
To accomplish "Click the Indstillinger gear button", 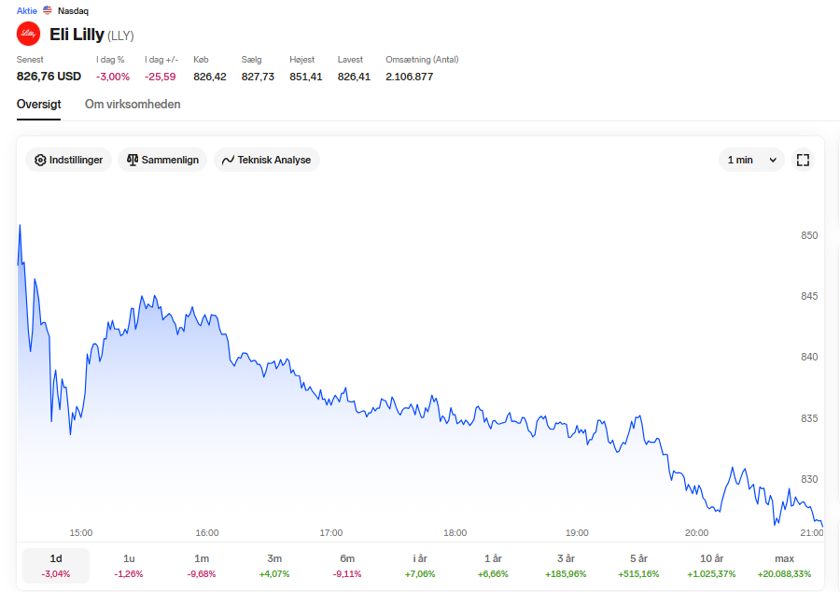I will 68,160.
